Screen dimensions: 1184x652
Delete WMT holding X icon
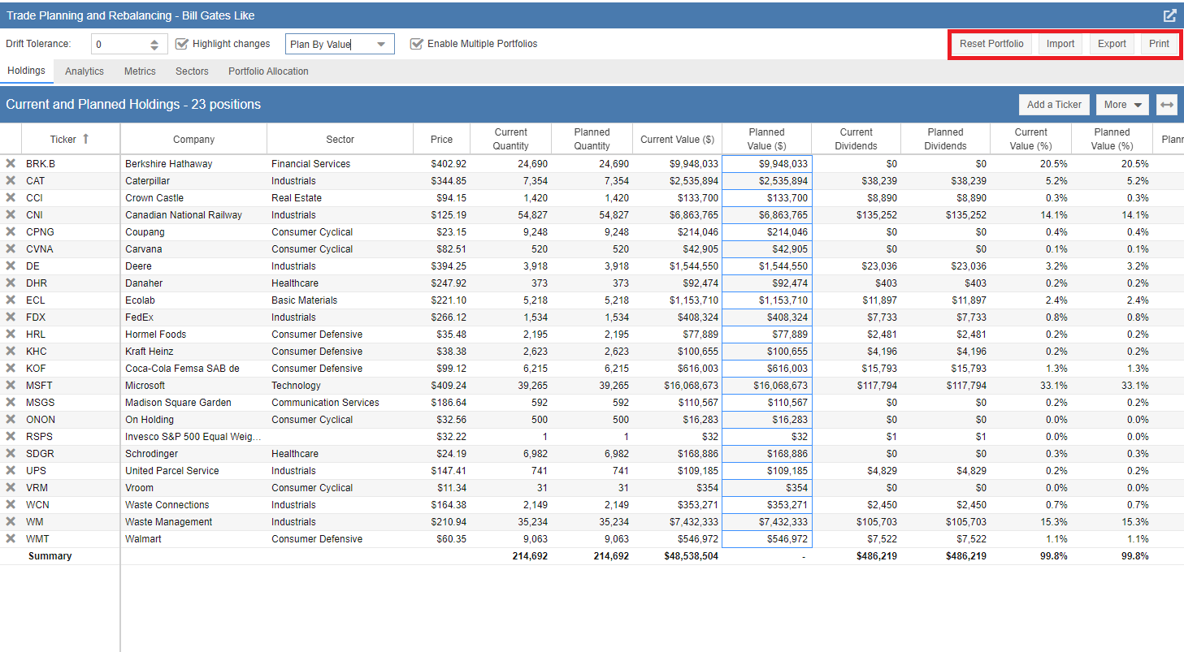(x=11, y=538)
